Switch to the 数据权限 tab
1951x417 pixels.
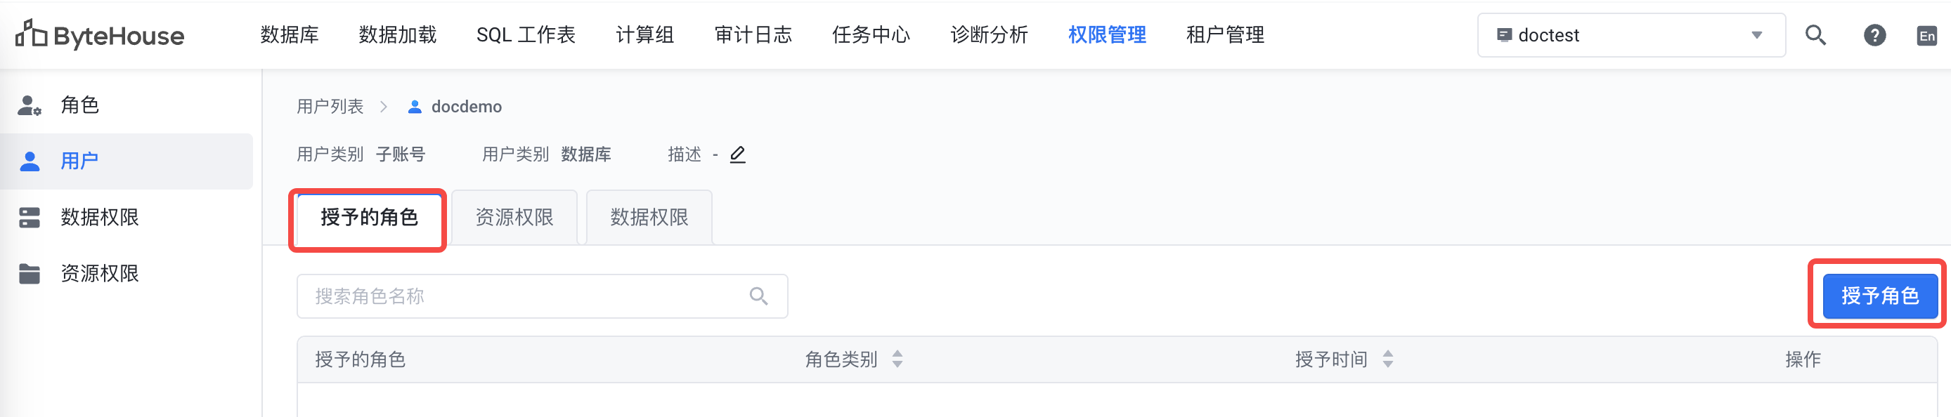click(x=649, y=217)
